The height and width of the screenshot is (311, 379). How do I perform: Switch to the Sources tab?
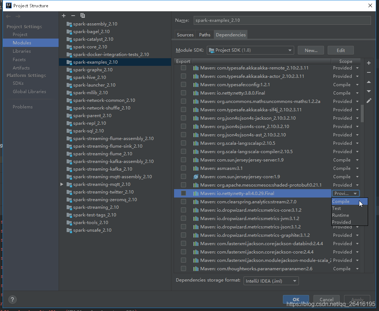pyautogui.click(x=185, y=35)
